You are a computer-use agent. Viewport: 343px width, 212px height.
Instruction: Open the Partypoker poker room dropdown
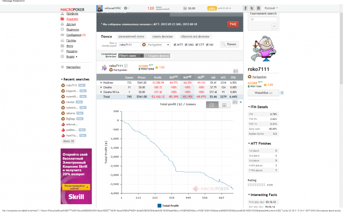155,45
